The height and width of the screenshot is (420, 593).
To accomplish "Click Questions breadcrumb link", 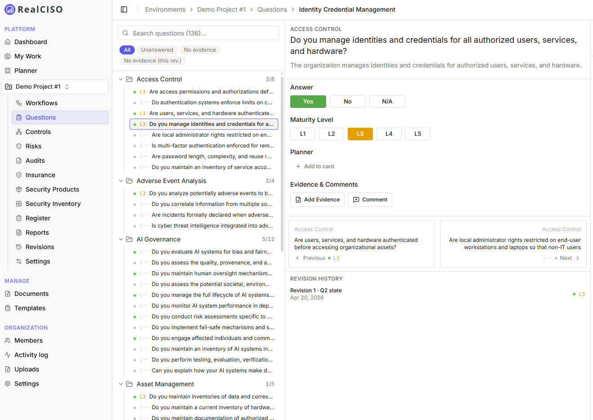I will tap(272, 9).
